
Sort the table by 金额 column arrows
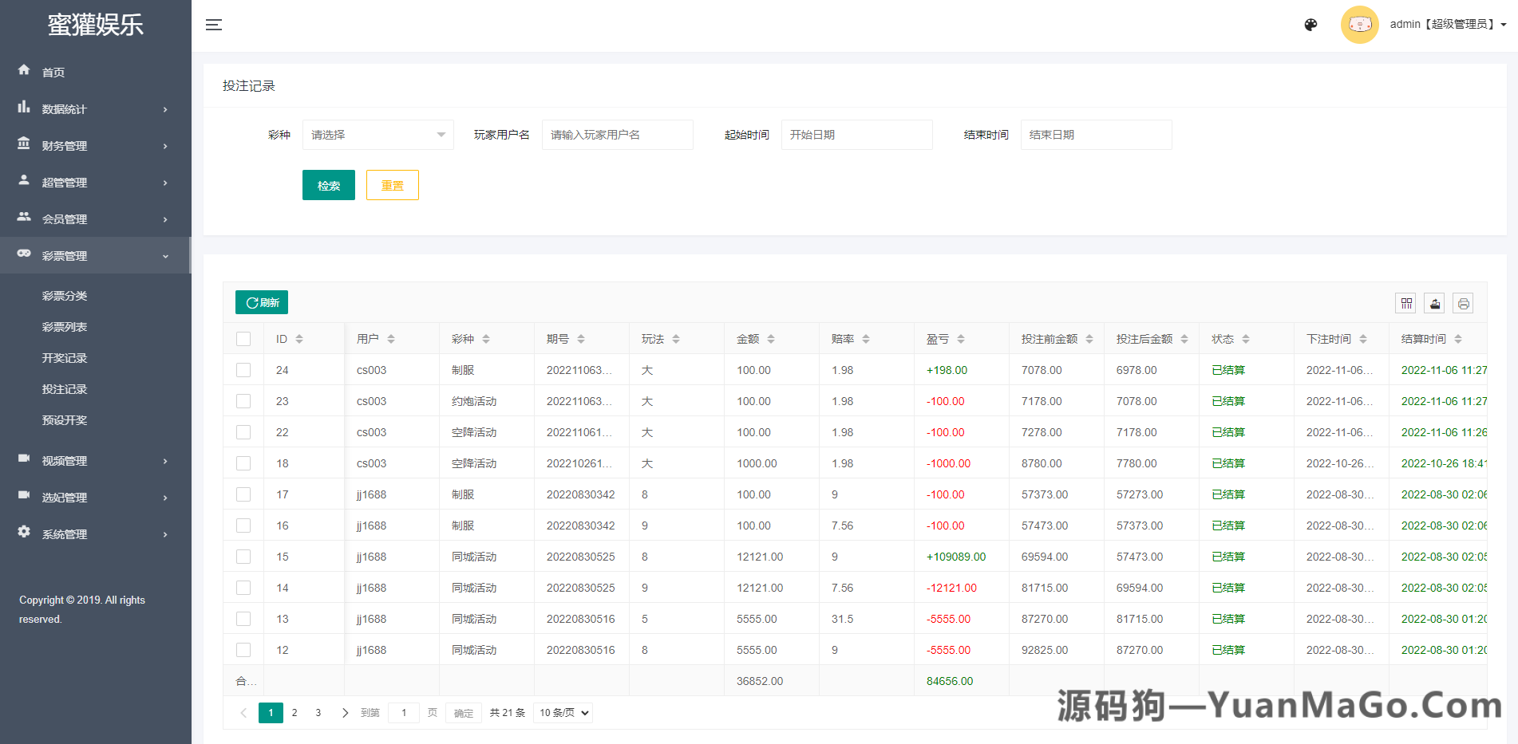(x=771, y=338)
